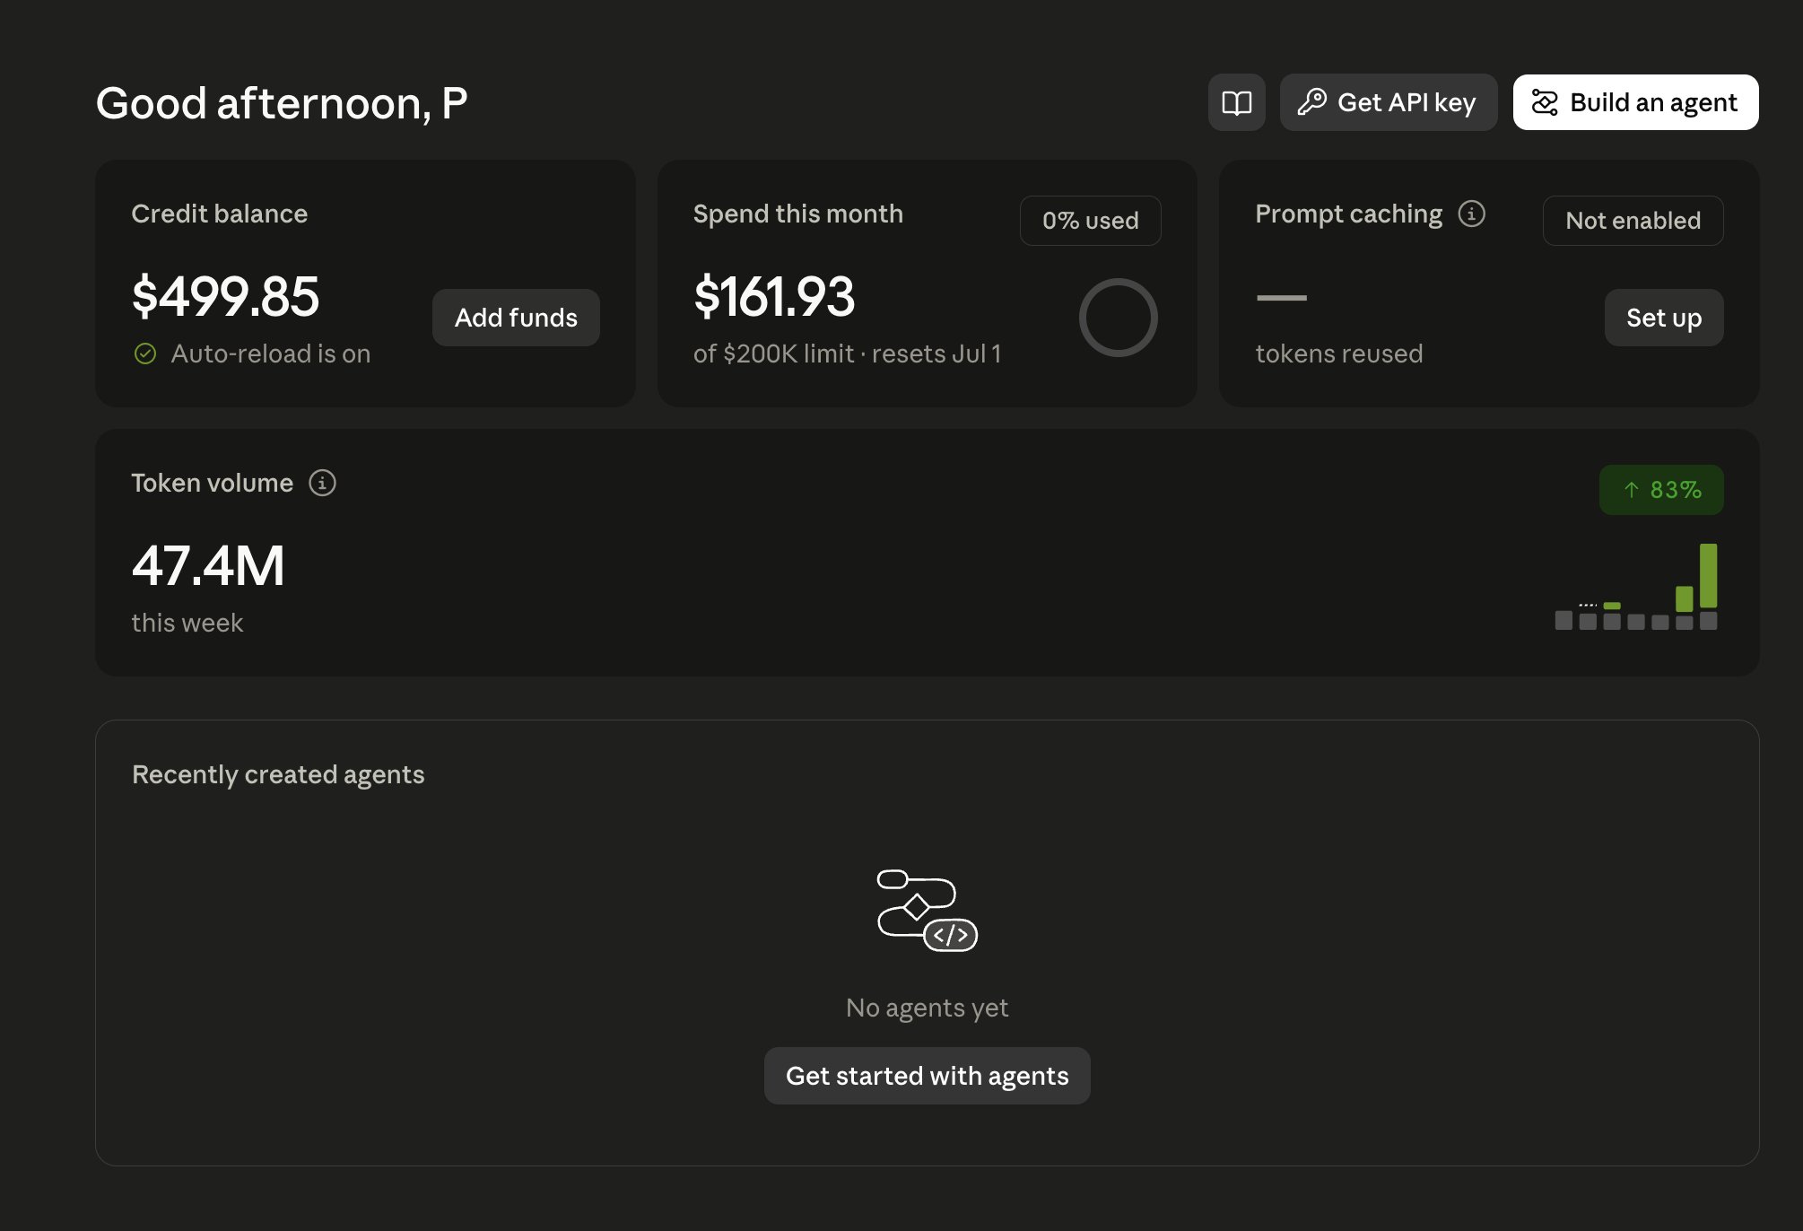Click Set up for Prompt caching
The width and height of the screenshot is (1803, 1231).
[1663, 318]
